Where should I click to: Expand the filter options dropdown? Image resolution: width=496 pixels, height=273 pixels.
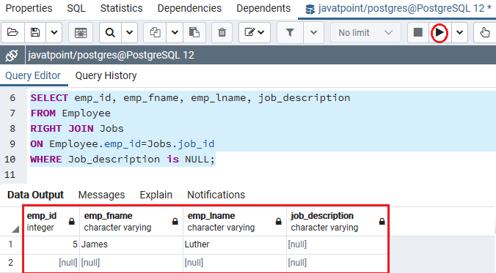[x=313, y=32]
